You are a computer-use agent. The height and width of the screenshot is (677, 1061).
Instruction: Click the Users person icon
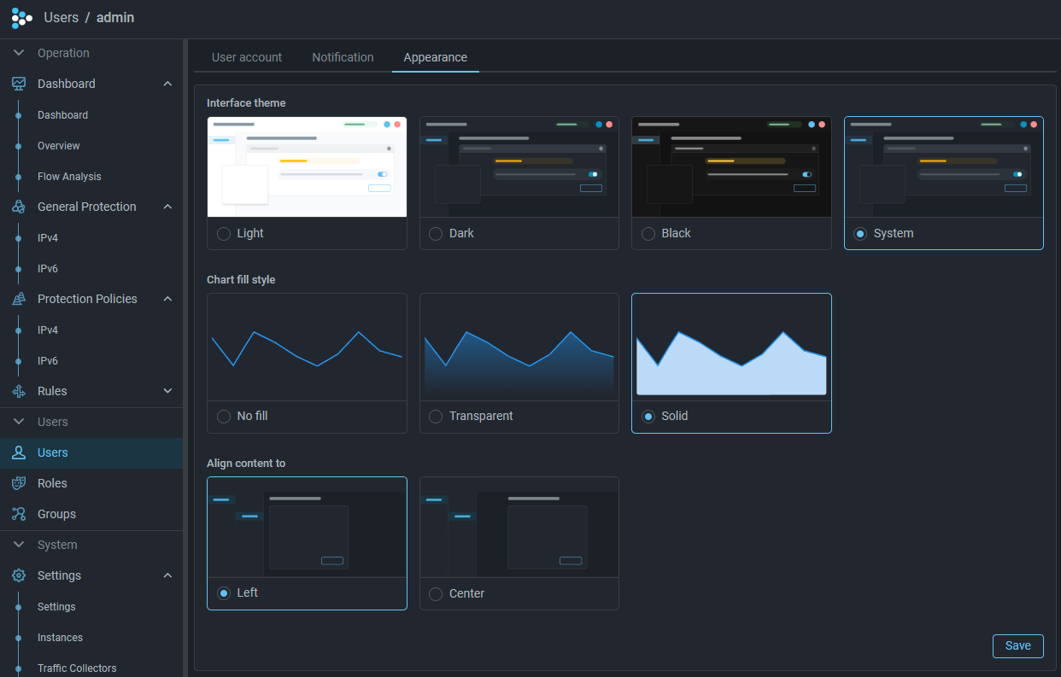coord(19,452)
